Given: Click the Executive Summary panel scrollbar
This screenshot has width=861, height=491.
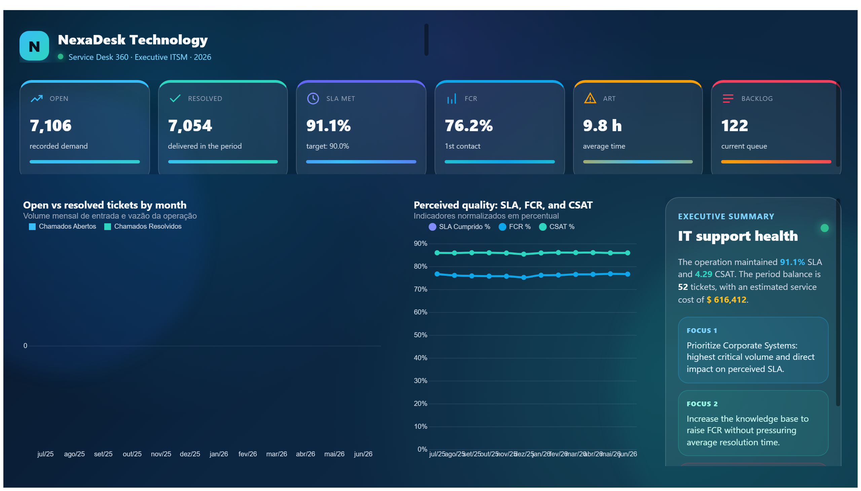Looking at the screenshot, I should [x=838, y=303].
